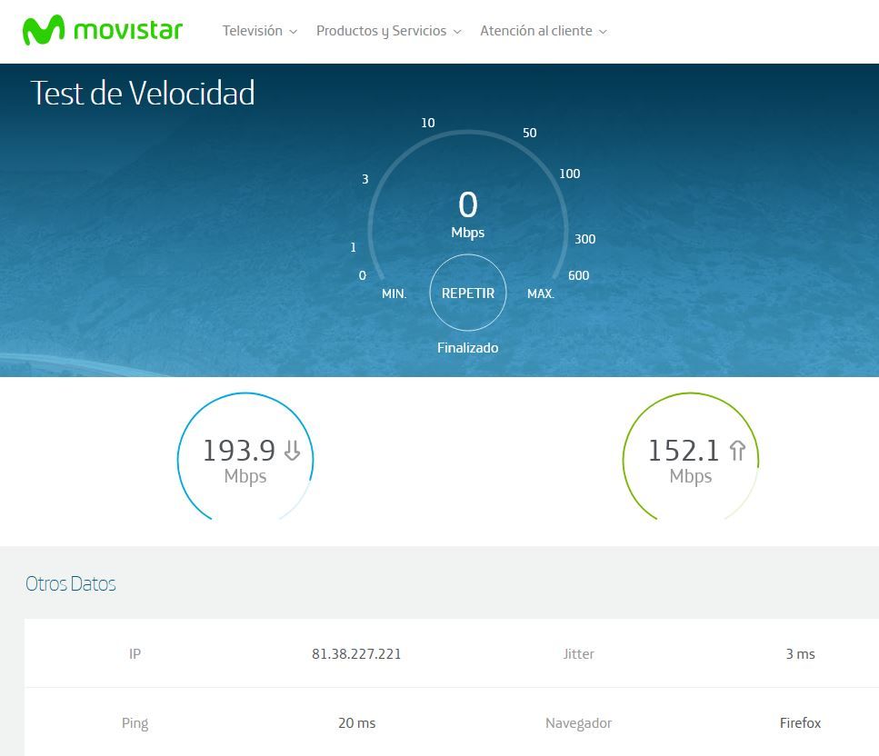Click the download arrow icon
The height and width of the screenshot is (756, 879).
tap(292, 451)
